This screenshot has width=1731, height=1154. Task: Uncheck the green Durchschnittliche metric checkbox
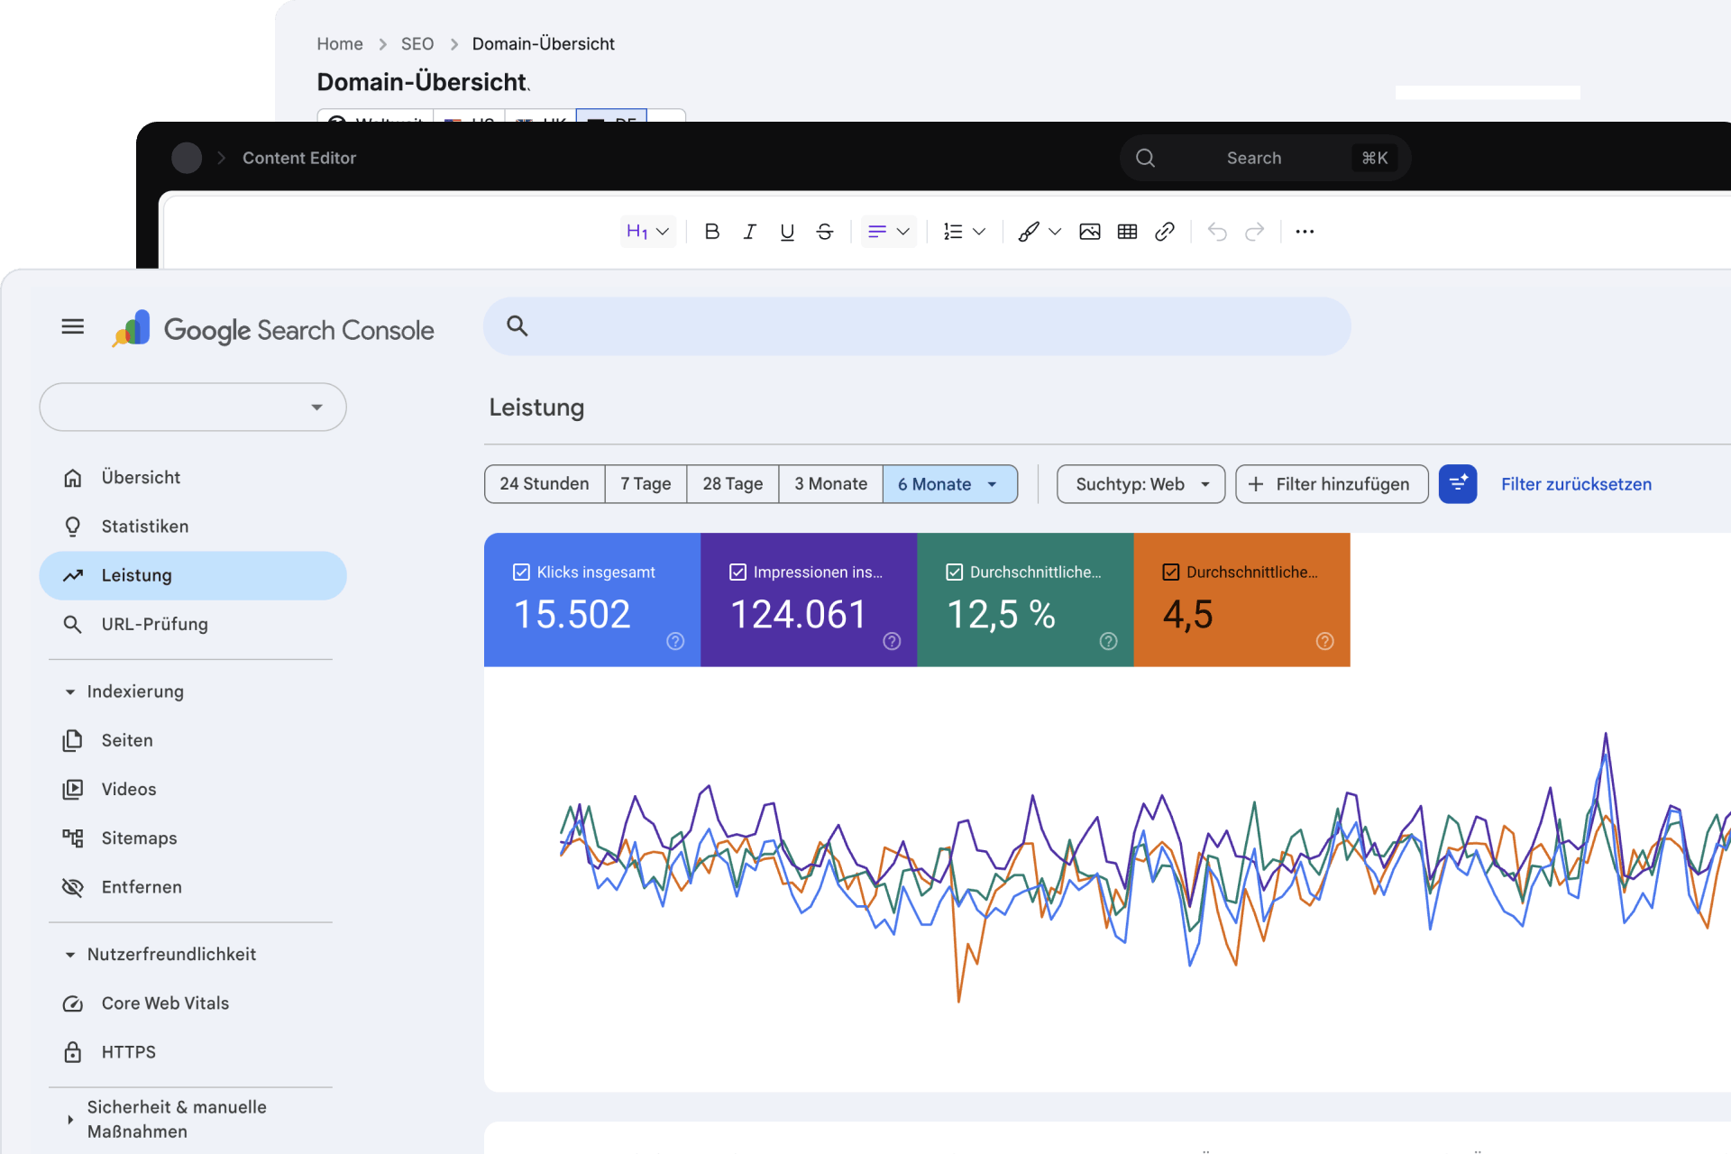[954, 572]
